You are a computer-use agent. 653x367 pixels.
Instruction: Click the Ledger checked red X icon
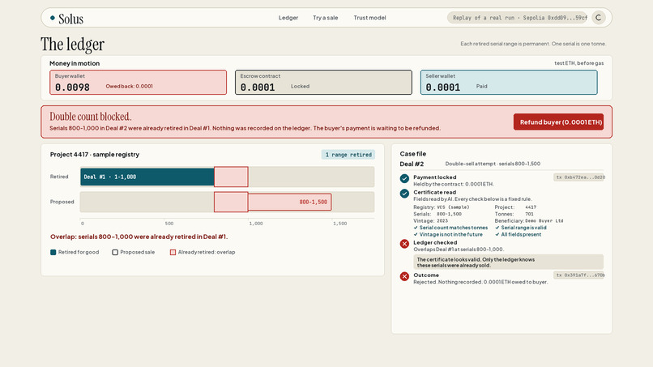point(404,244)
